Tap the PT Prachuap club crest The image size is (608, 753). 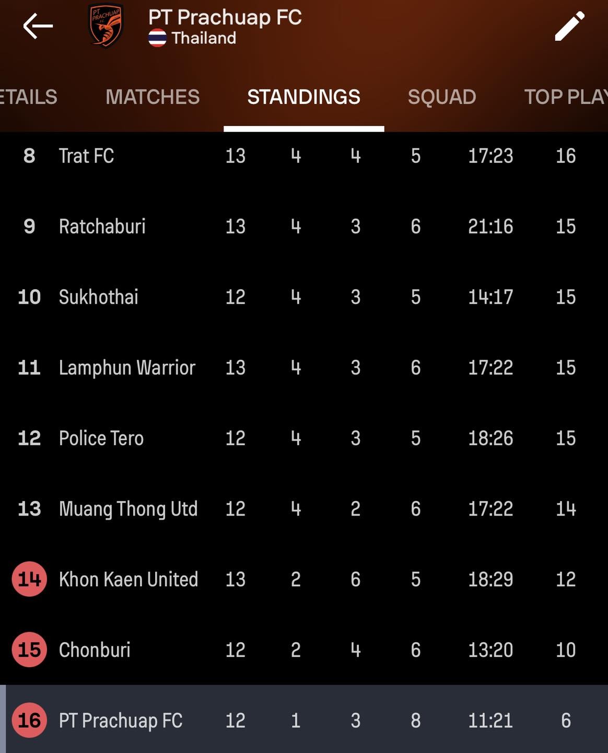pyautogui.click(x=106, y=26)
